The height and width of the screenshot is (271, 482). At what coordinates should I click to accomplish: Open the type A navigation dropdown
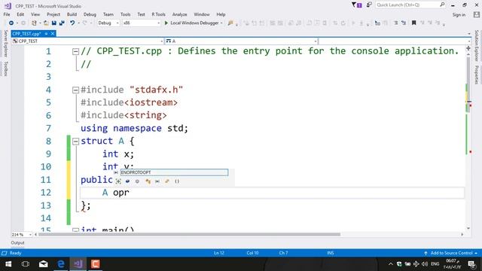(x=241, y=41)
